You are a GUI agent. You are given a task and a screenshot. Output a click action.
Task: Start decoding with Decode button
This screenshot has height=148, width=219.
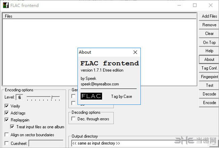pyautogui.click(x=209, y=94)
